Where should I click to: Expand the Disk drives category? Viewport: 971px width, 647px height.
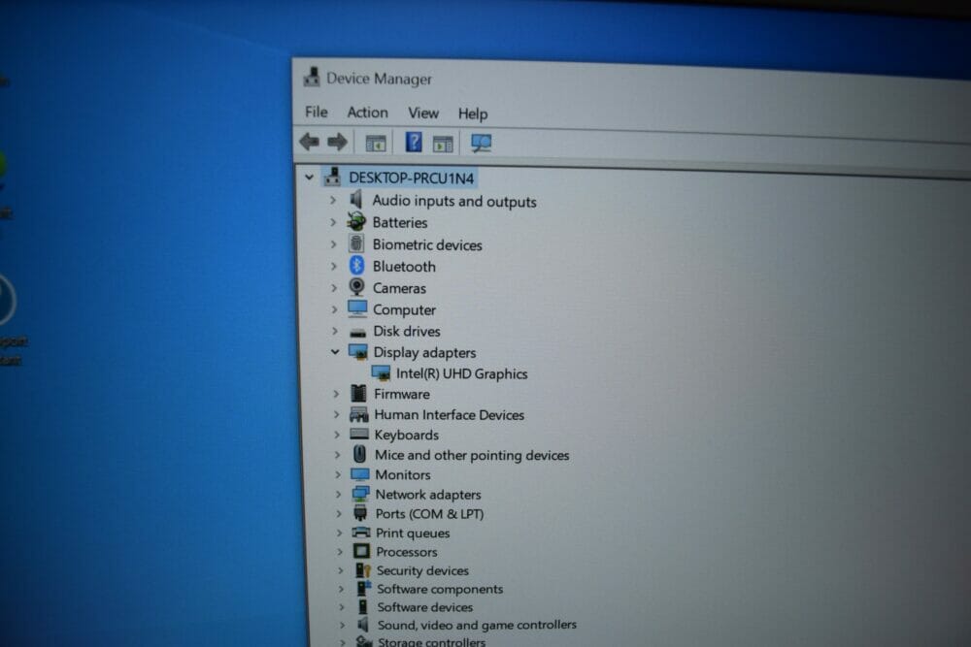tap(334, 331)
